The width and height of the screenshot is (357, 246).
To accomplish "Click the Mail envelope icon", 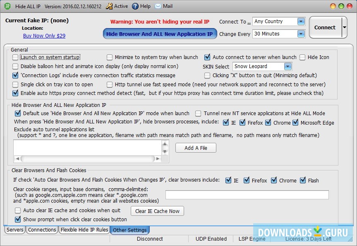I will point(158,6).
